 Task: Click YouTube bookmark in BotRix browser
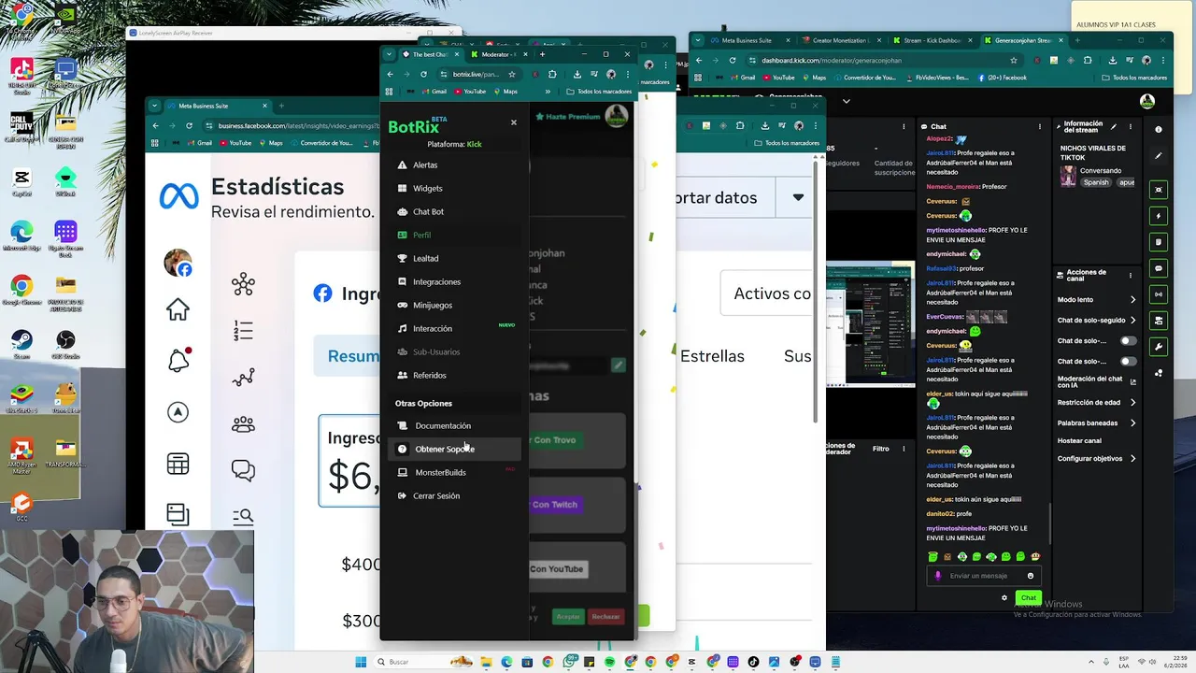click(x=470, y=92)
